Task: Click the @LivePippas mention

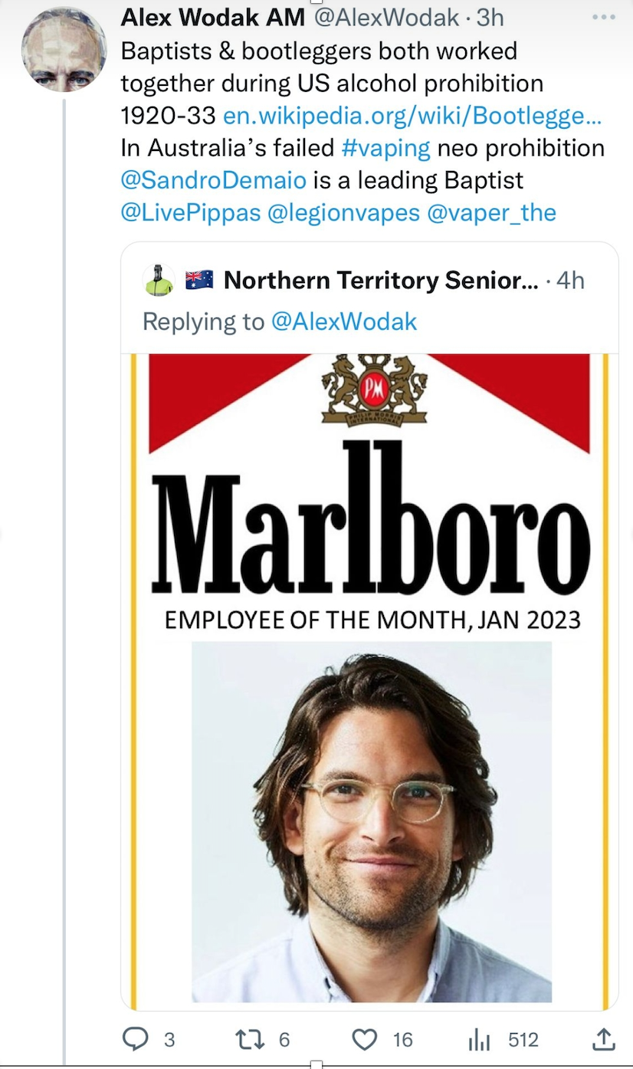Action: (191, 212)
